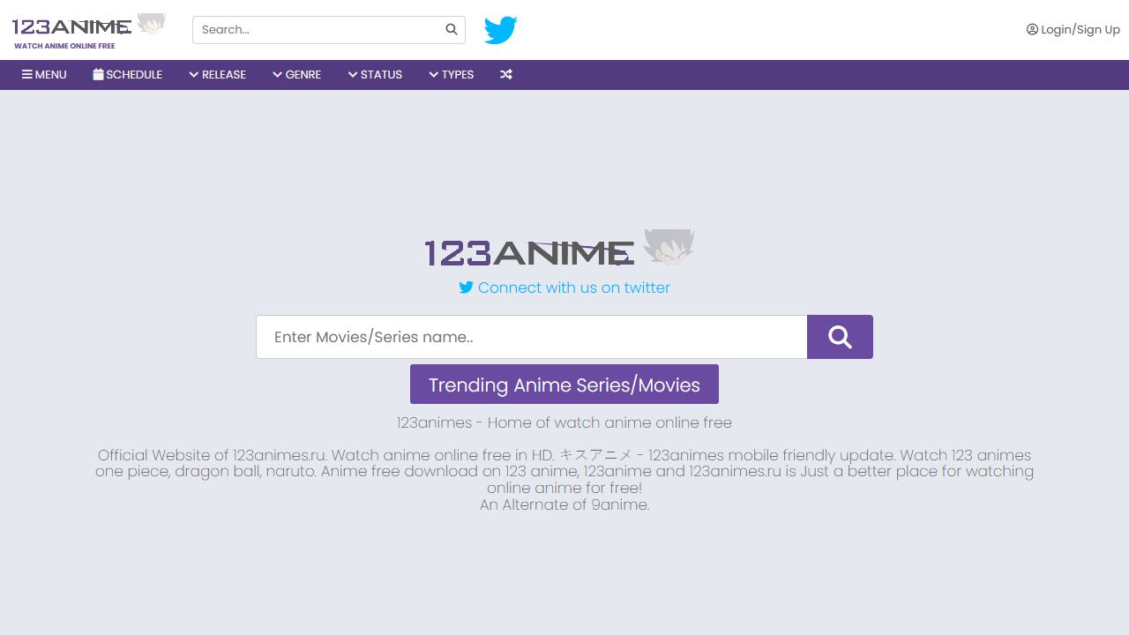Screen dimensions: 1129x635
Task: Click the large purple search button
Action: [x=840, y=337]
